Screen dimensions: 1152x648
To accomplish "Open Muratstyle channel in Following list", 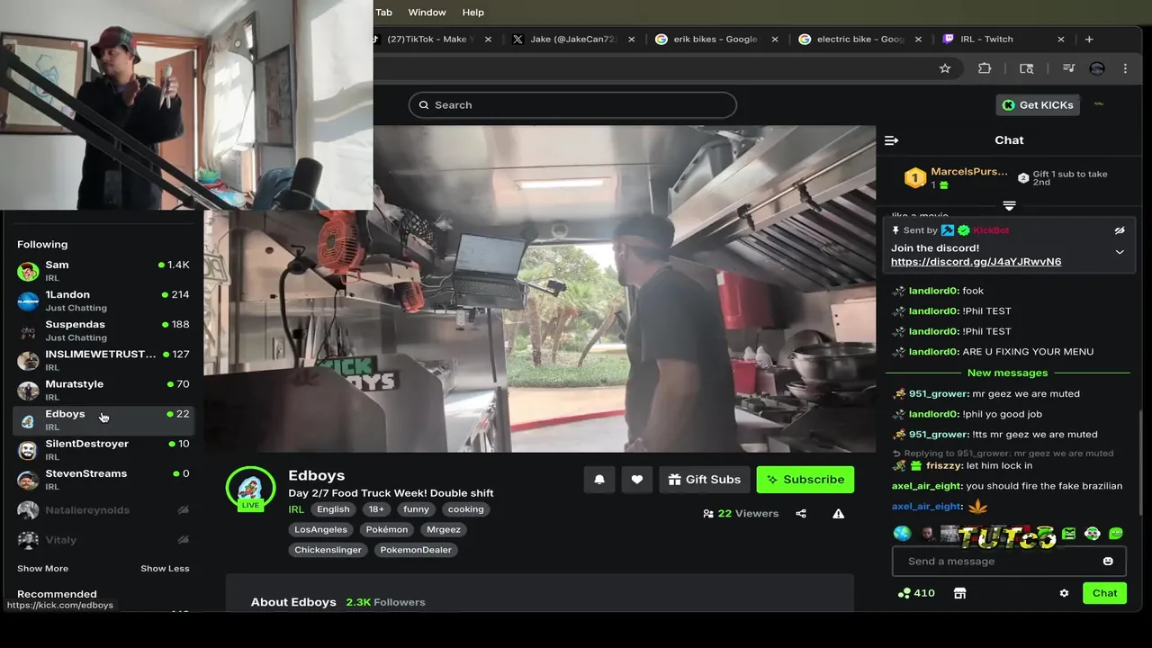I will coord(103,390).
